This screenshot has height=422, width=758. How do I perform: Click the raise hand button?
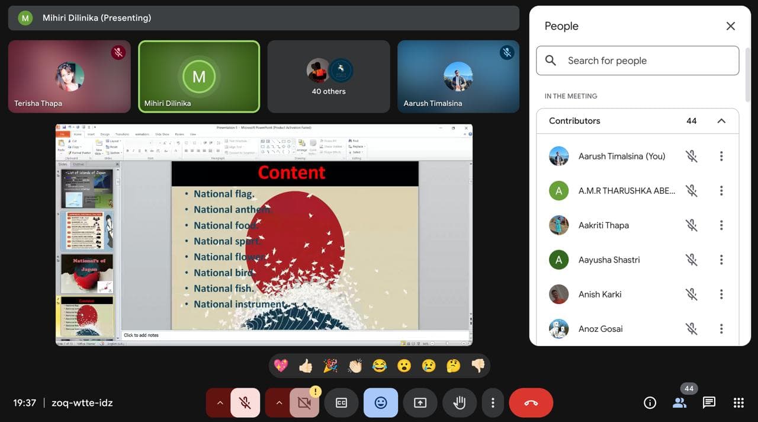click(x=459, y=403)
